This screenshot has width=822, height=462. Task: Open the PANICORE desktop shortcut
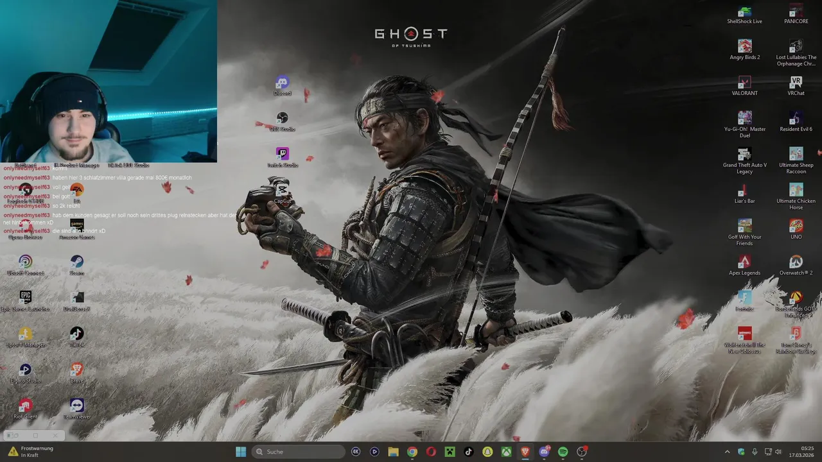pyautogui.click(x=796, y=14)
